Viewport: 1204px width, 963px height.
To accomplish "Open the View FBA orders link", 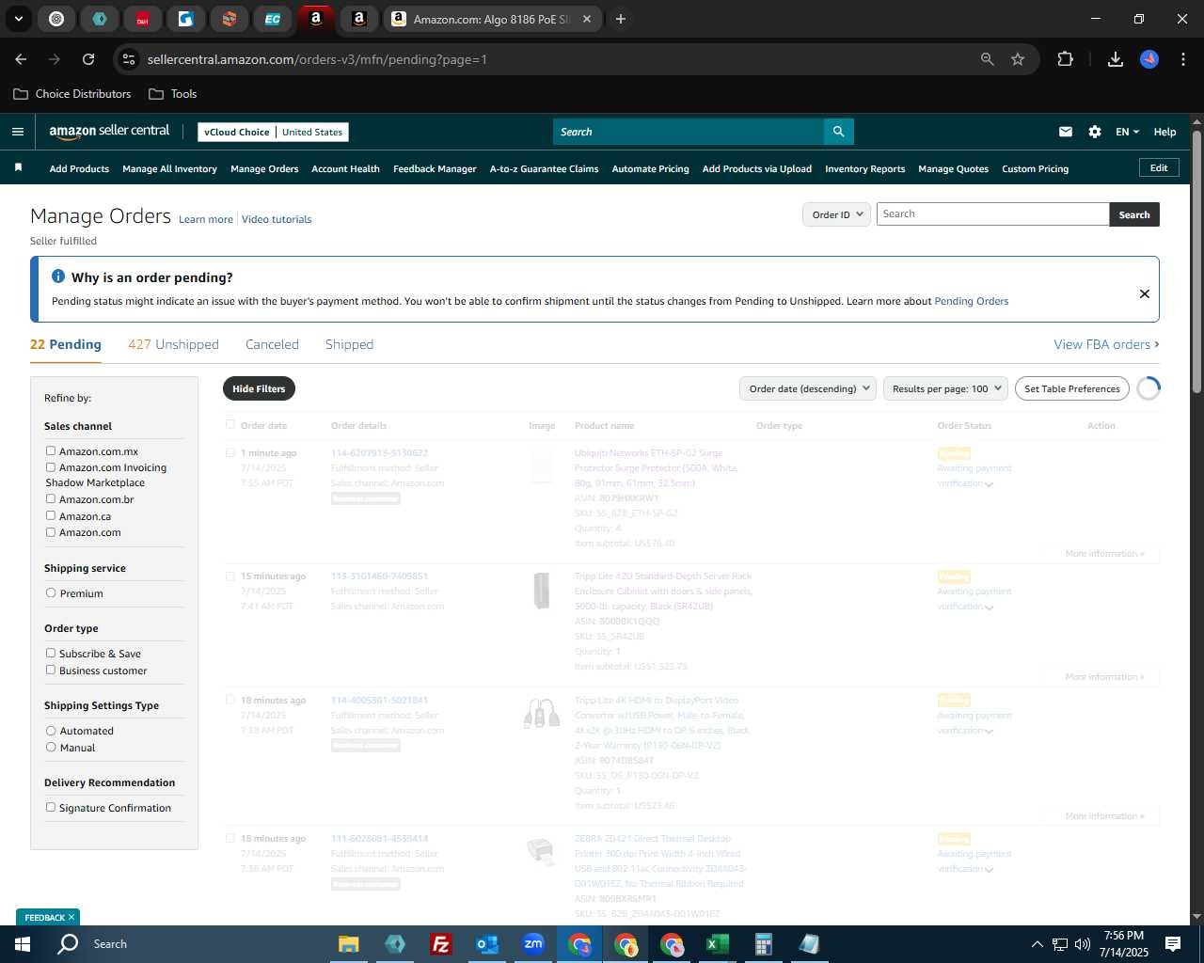I will point(1106,344).
